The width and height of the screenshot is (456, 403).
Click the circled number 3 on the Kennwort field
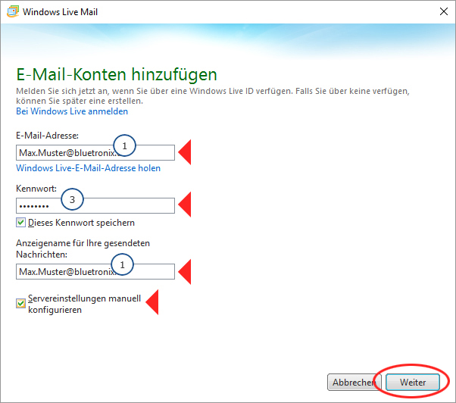[x=71, y=200]
